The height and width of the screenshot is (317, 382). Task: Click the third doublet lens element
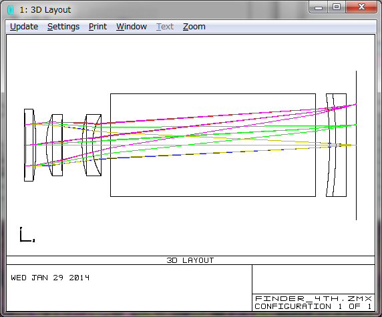tap(91, 145)
